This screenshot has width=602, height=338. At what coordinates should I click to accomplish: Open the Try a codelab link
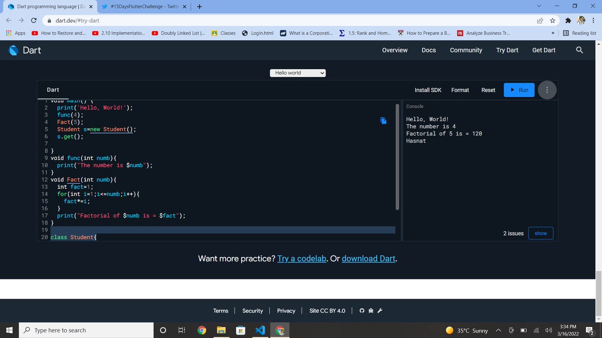tap(302, 258)
